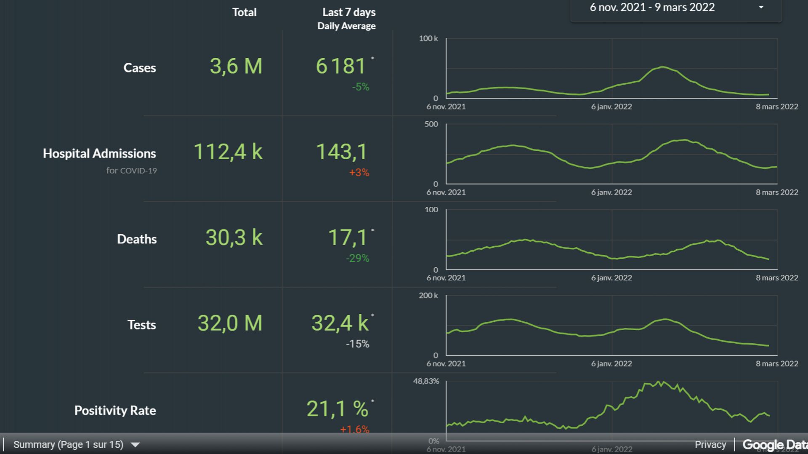Click the Positivity Rate trend chart

click(x=611, y=411)
